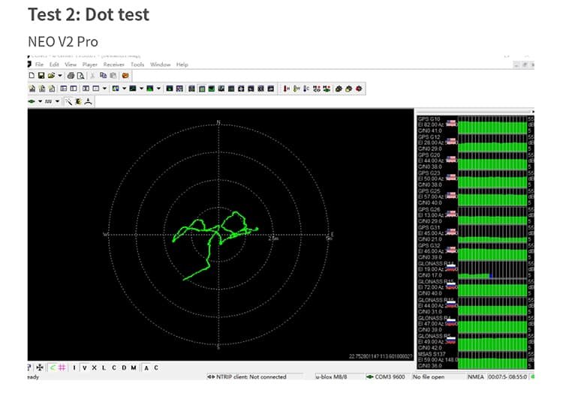Click the crosshair center icon in map toolbar
This screenshot has height=393, width=563.
pos(40,367)
